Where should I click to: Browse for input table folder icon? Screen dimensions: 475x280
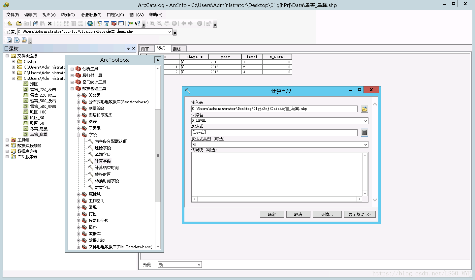click(364, 109)
